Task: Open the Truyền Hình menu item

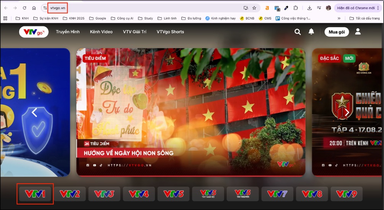Action: click(68, 32)
